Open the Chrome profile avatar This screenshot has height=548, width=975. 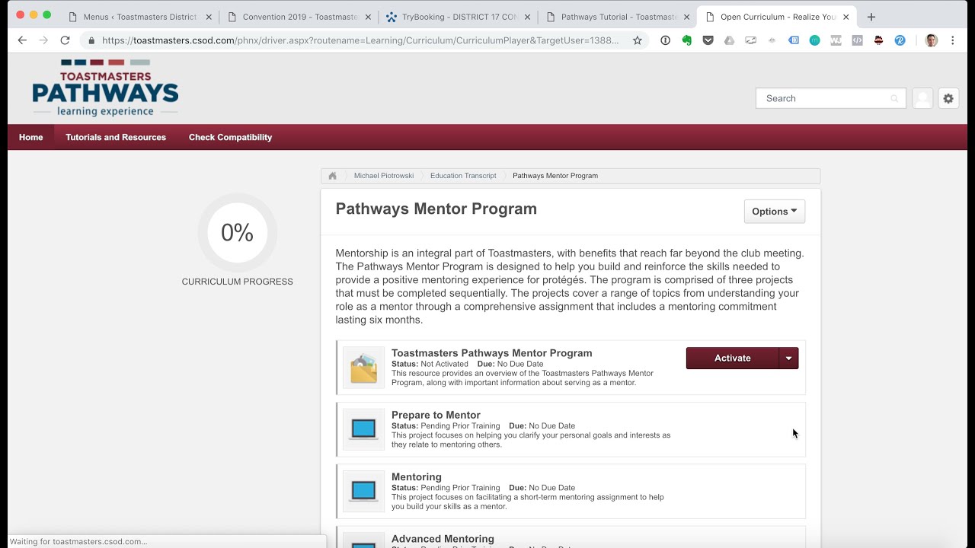[x=932, y=40]
